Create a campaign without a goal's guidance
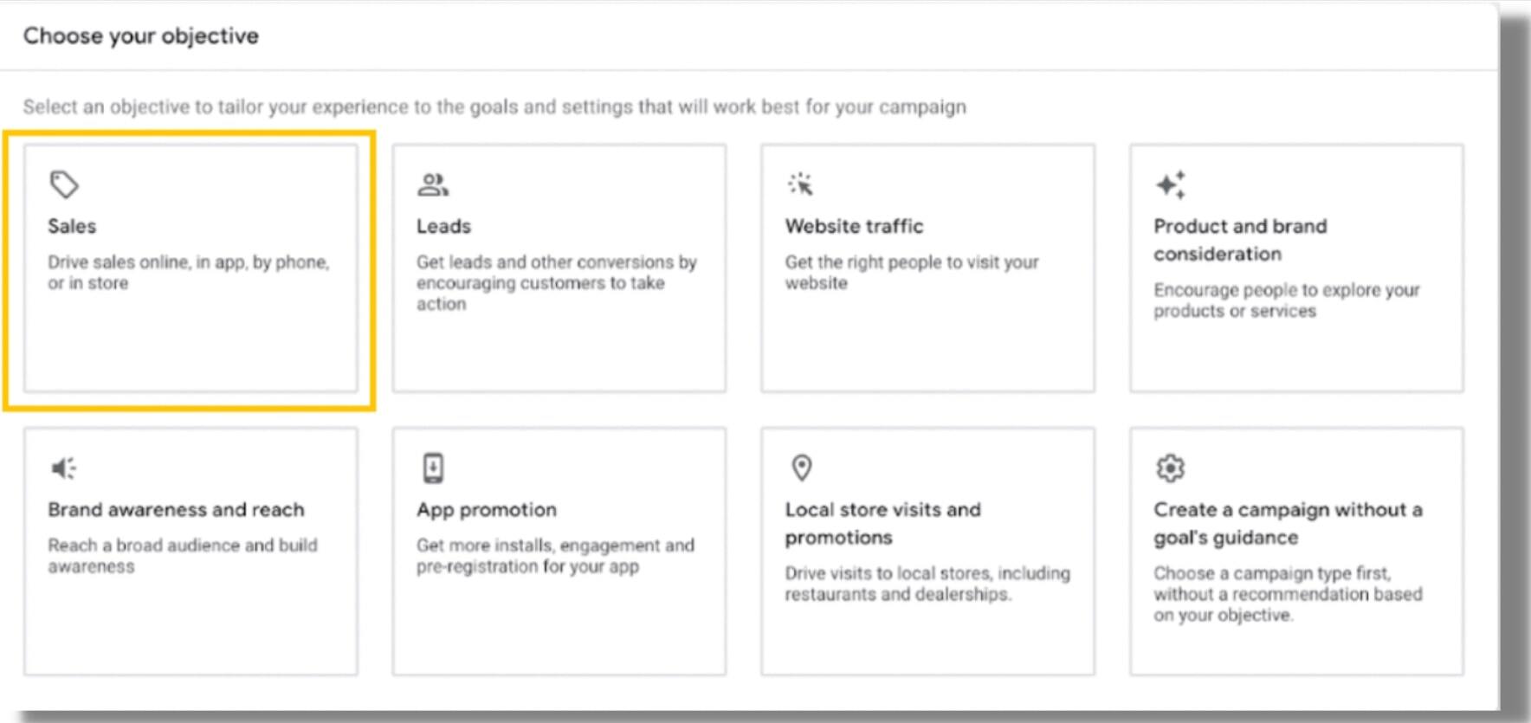The height and width of the screenshot is (723, 1531). tap(1296, 550)
